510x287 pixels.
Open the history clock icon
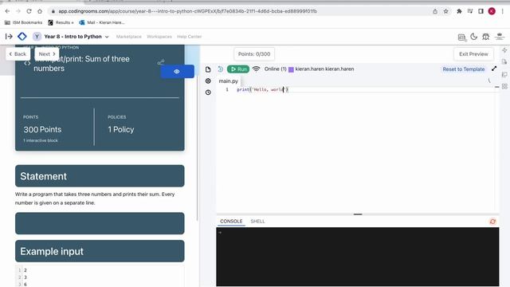pos(208,92)
